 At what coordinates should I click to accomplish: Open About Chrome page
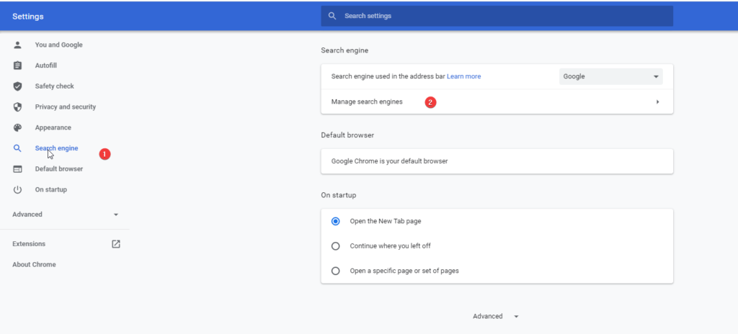[x=34, y=264]
